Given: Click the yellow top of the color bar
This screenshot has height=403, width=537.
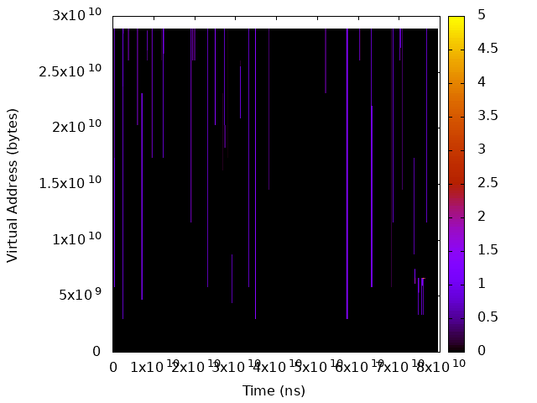Looking at the screenshot, I should click(456, 19).
